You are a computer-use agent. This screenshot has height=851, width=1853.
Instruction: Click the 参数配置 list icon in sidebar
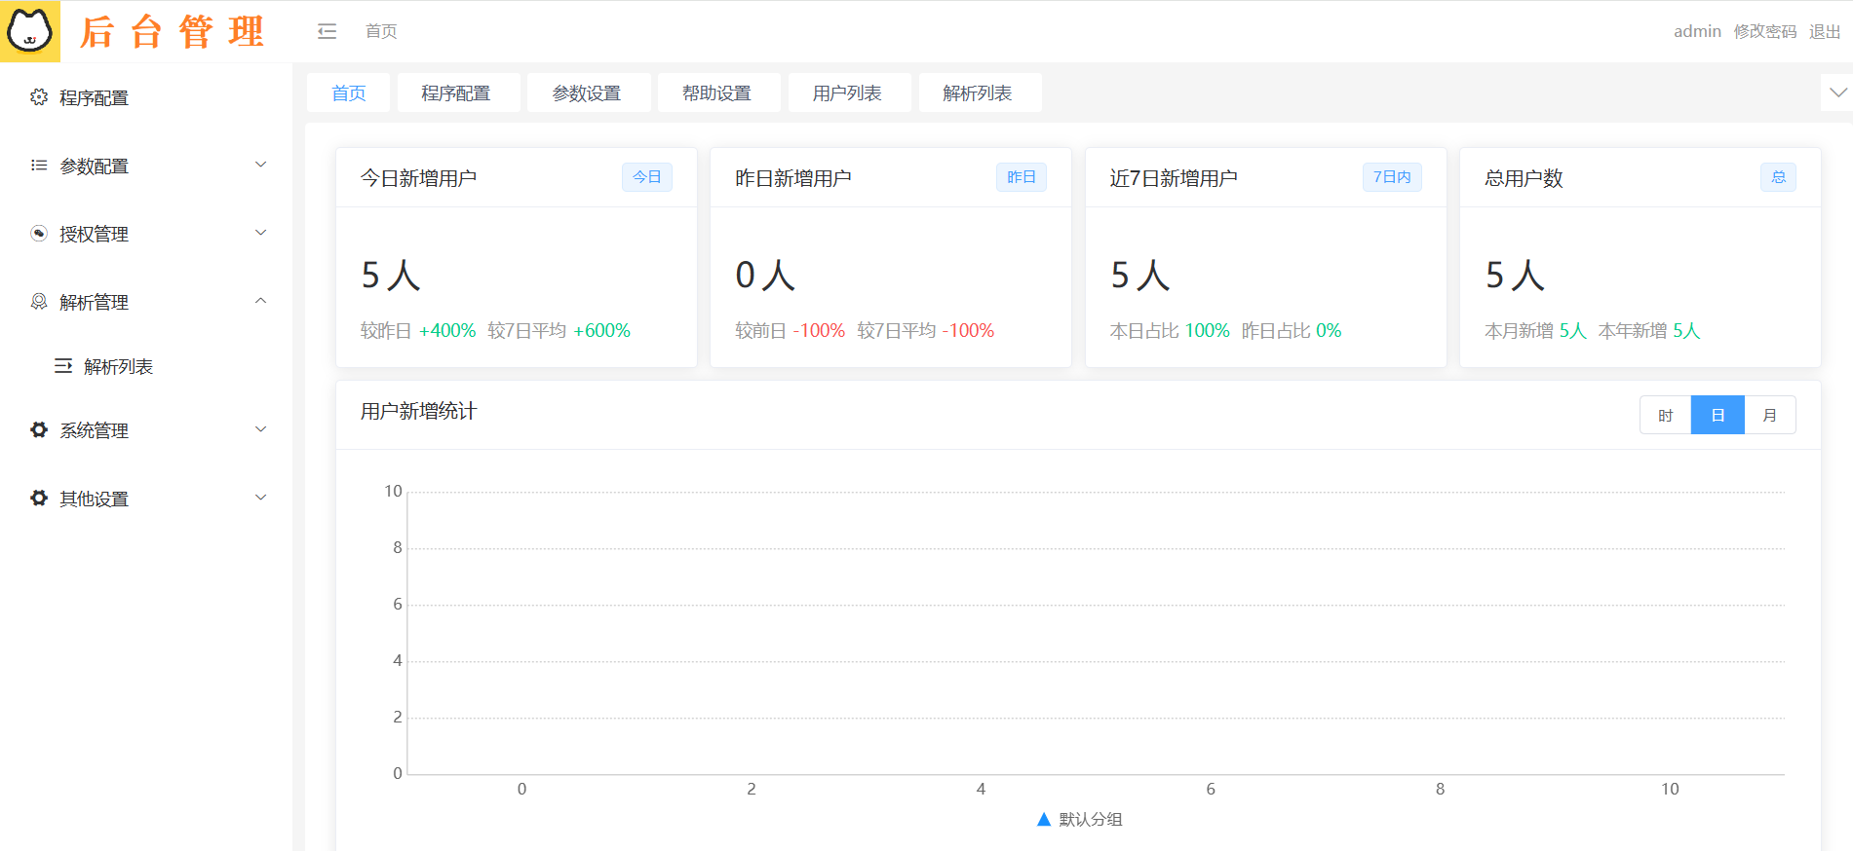click(x=39, y=166)
